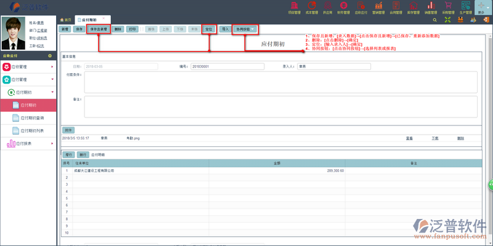Close the 应付期初 tab

pos(104,20)
